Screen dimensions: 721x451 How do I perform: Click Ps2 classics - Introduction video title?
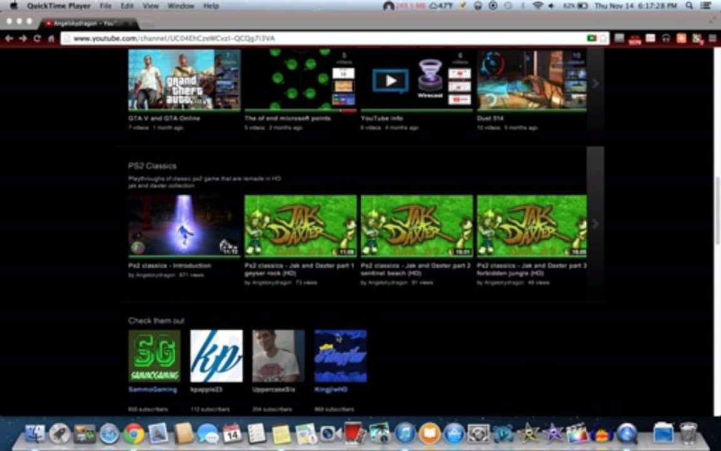click(170, 266)
